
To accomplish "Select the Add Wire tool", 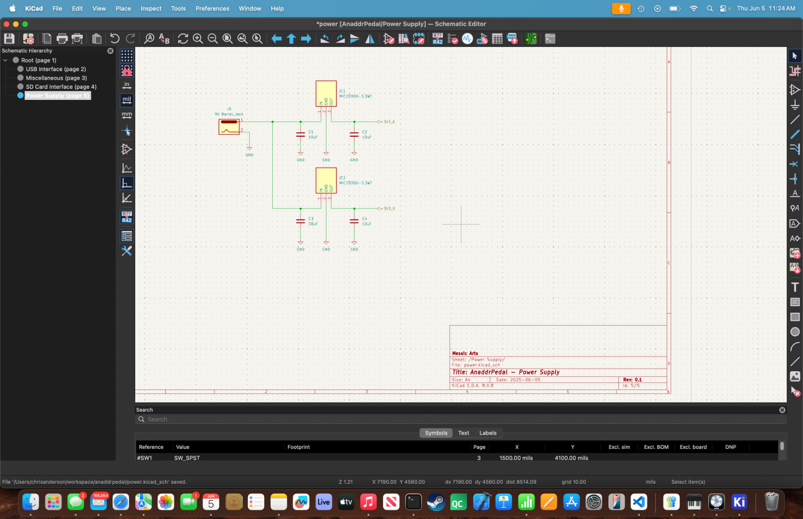I will point(795,120).
